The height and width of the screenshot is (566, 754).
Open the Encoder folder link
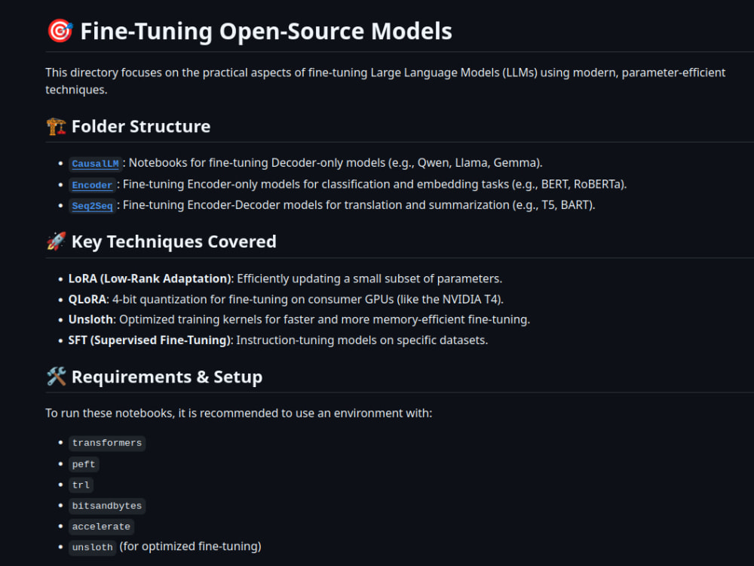[92, 185]
